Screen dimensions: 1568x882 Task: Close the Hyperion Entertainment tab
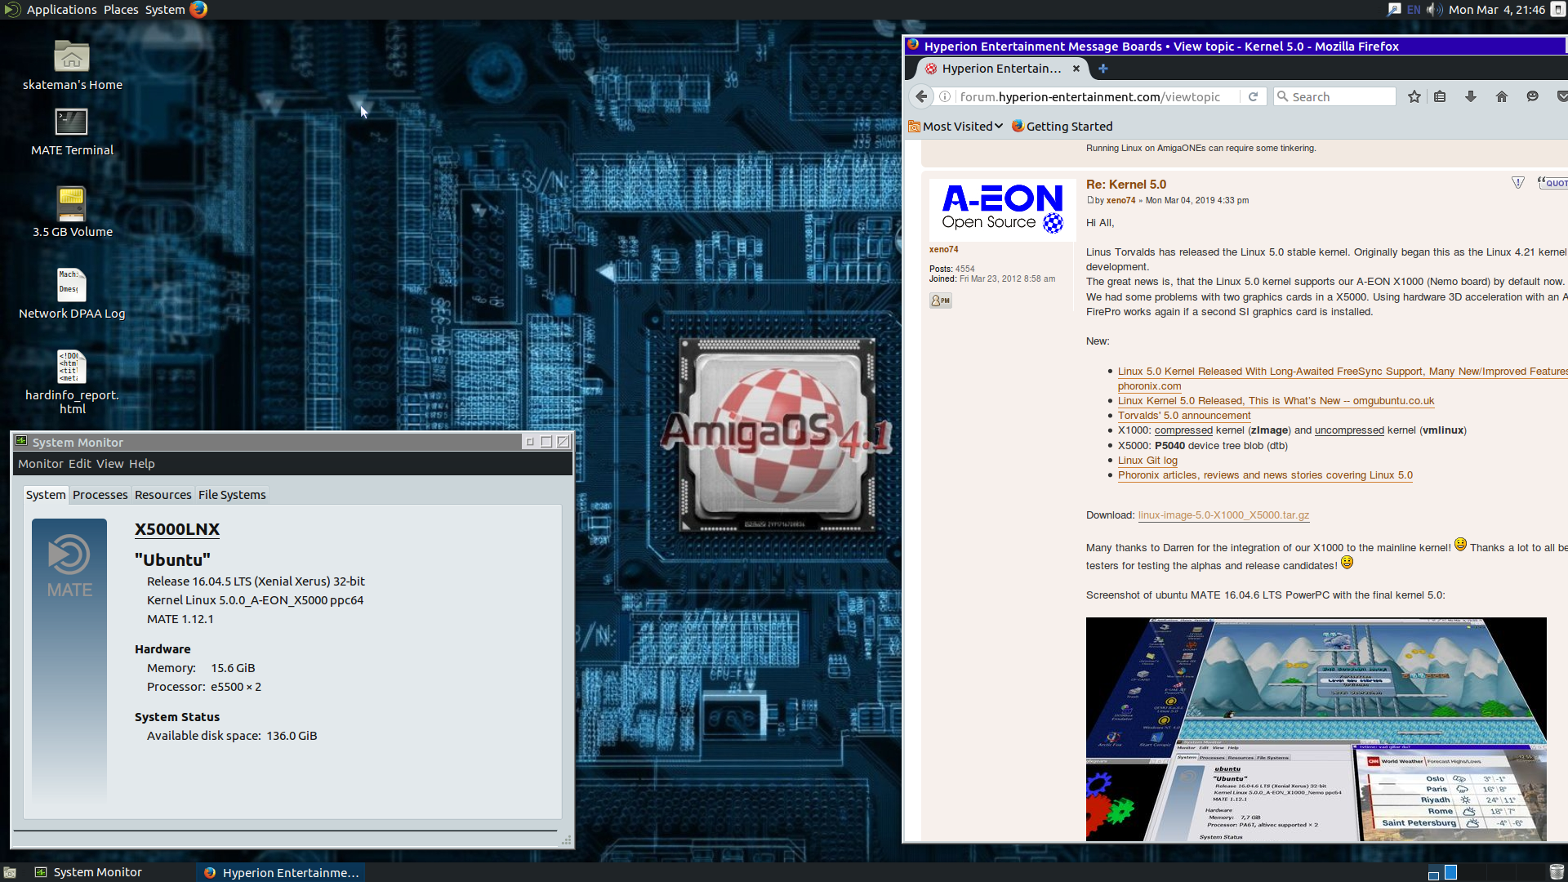[1076, 69]
